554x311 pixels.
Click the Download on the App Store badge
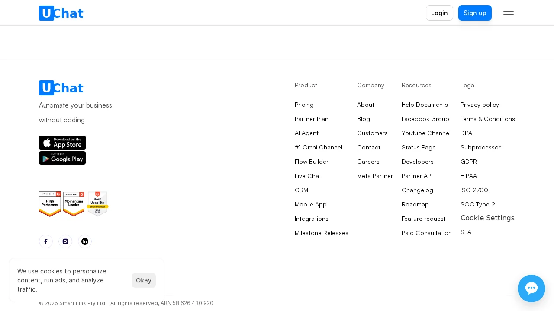62,143
